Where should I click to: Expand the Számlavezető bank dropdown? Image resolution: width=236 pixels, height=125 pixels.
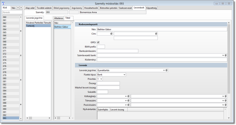(223, 55)
